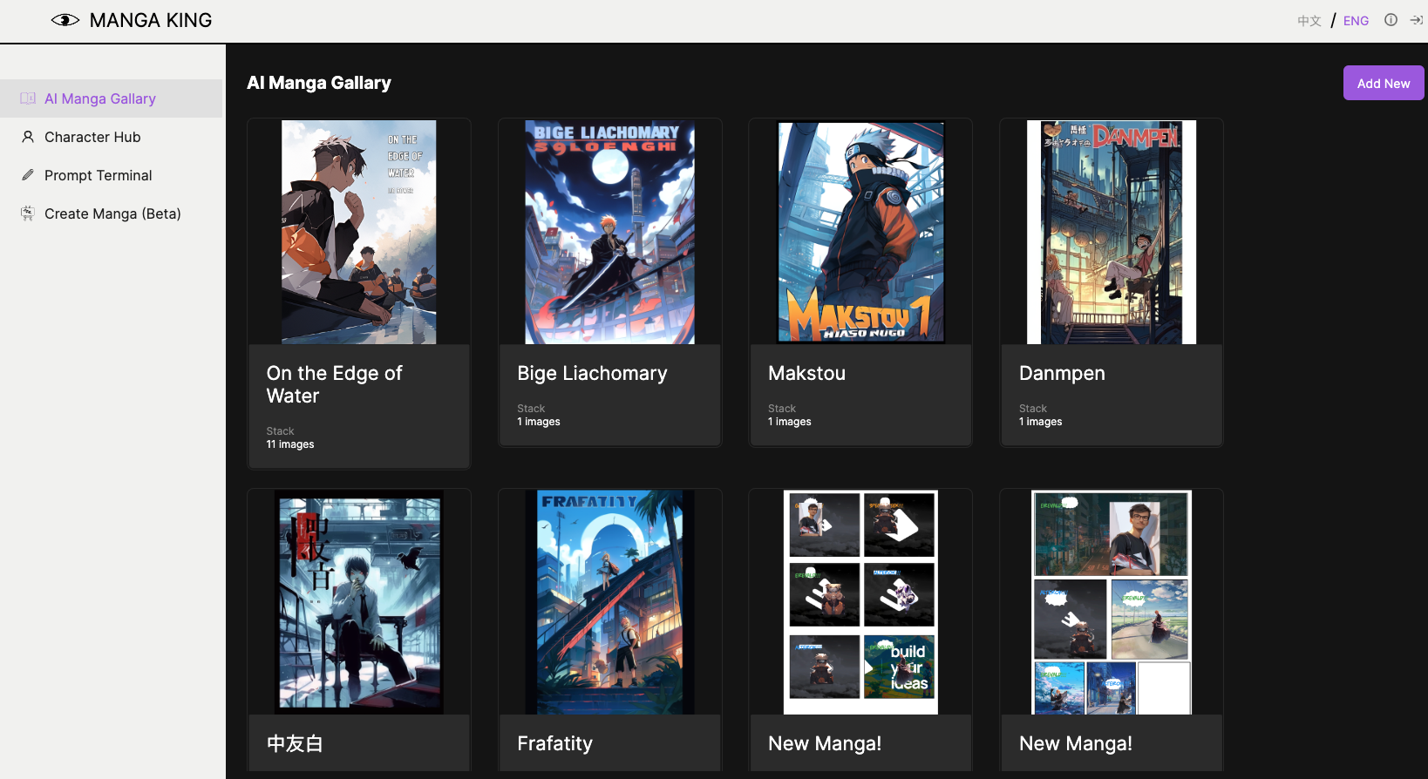This screenshot has width=1428, height=779.
Task: Switch language to 中文
Action: coord(1309,21)
